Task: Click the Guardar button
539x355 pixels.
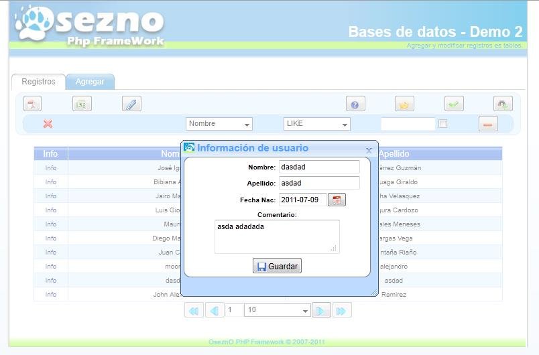Action: tap(277, 266)
